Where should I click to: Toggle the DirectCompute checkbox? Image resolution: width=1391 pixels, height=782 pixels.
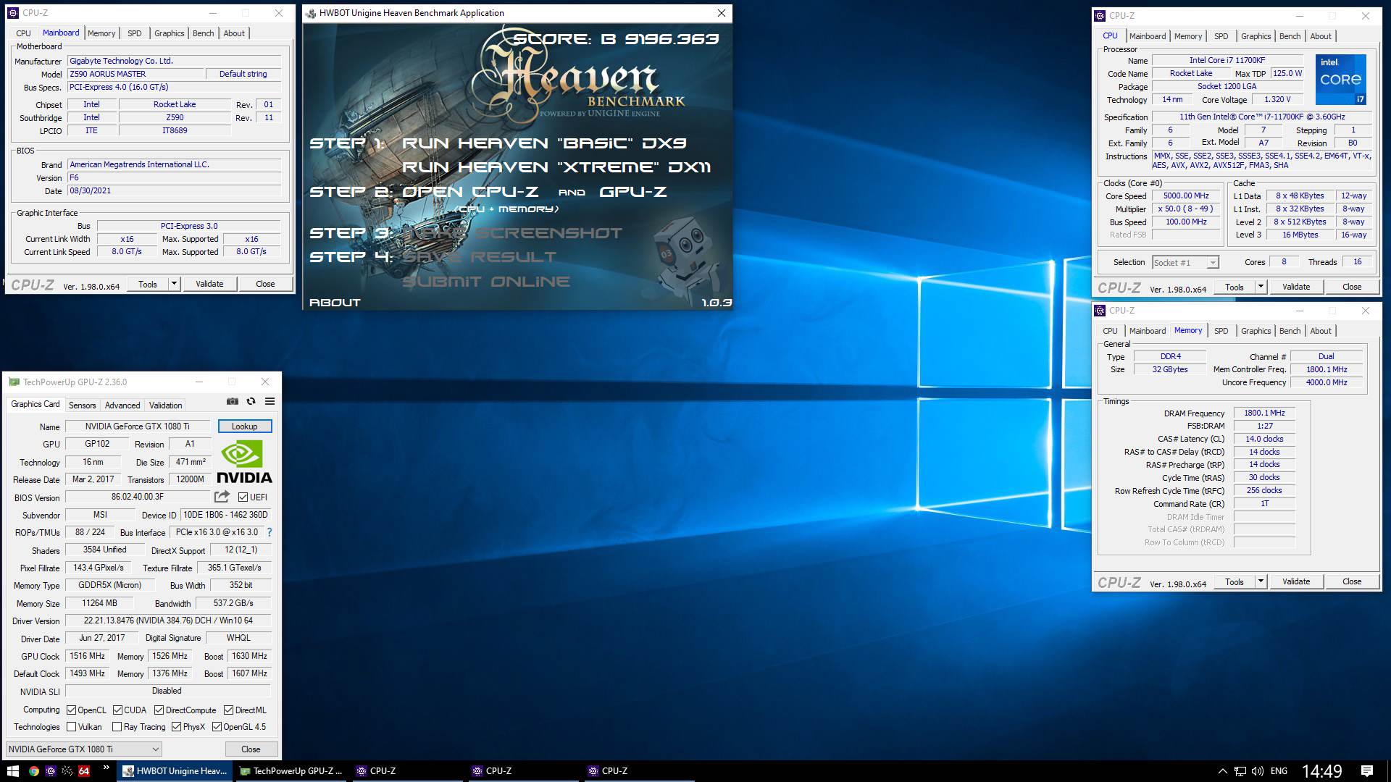pyautogui.click(x=159, y=710)
